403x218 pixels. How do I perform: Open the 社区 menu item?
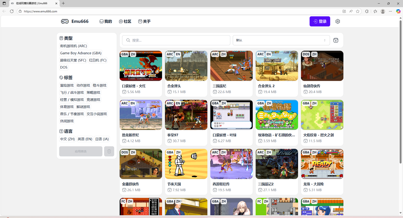(x=125, y=22)
